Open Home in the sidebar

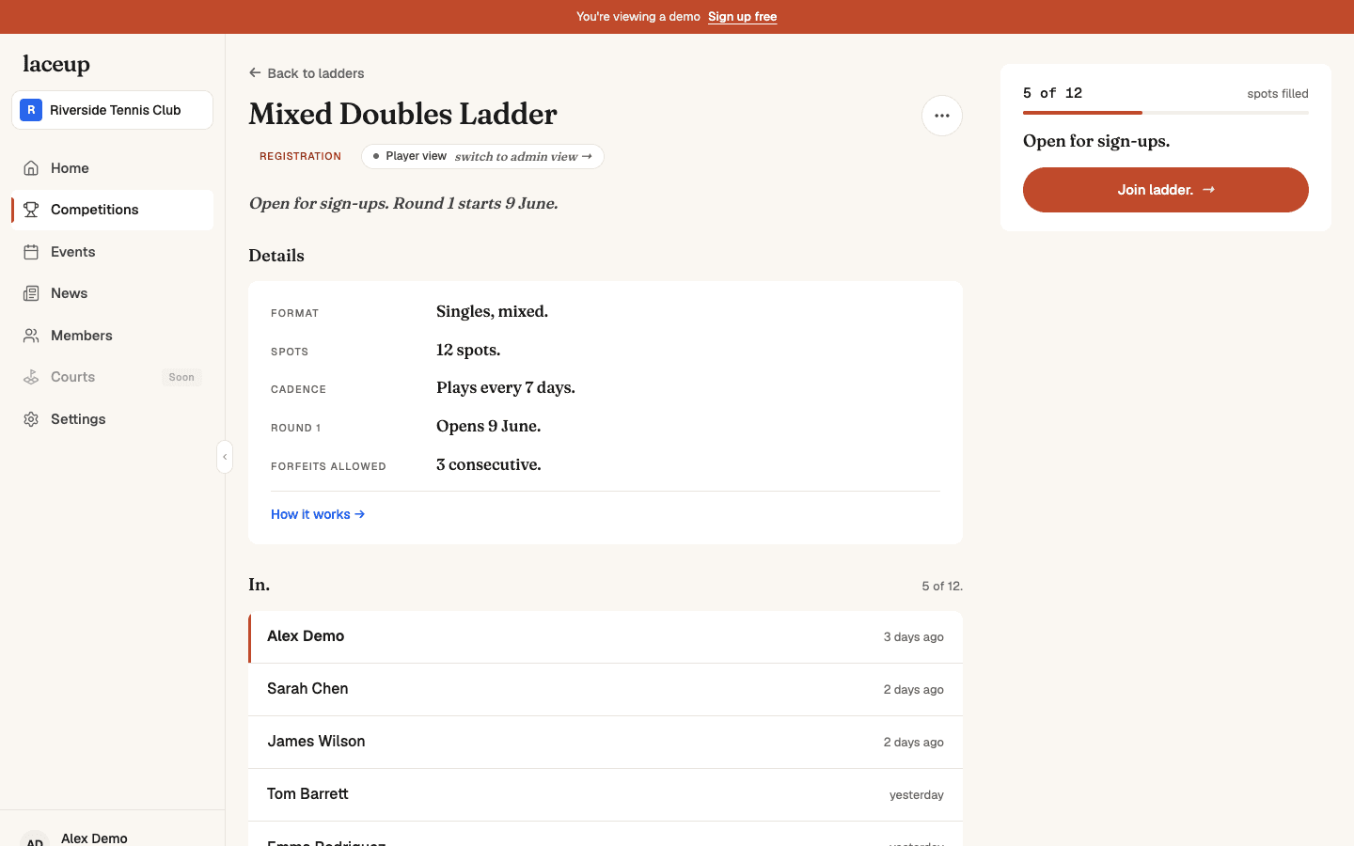pos(112,168)
